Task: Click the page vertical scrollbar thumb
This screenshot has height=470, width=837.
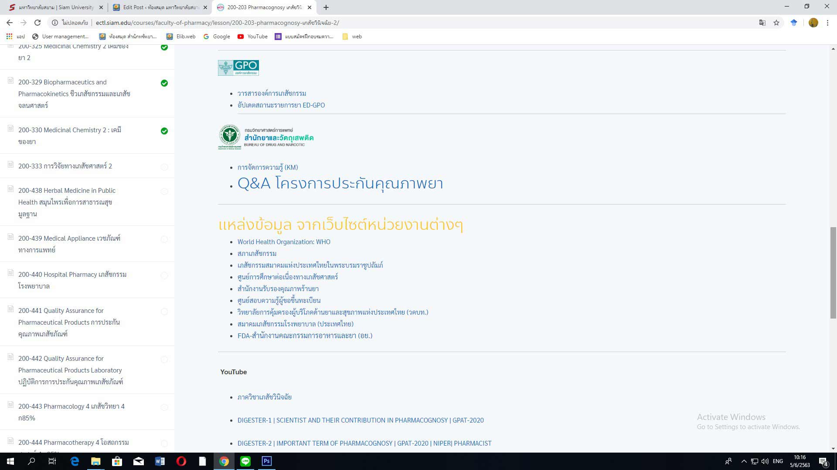Action: click(833, 272)
